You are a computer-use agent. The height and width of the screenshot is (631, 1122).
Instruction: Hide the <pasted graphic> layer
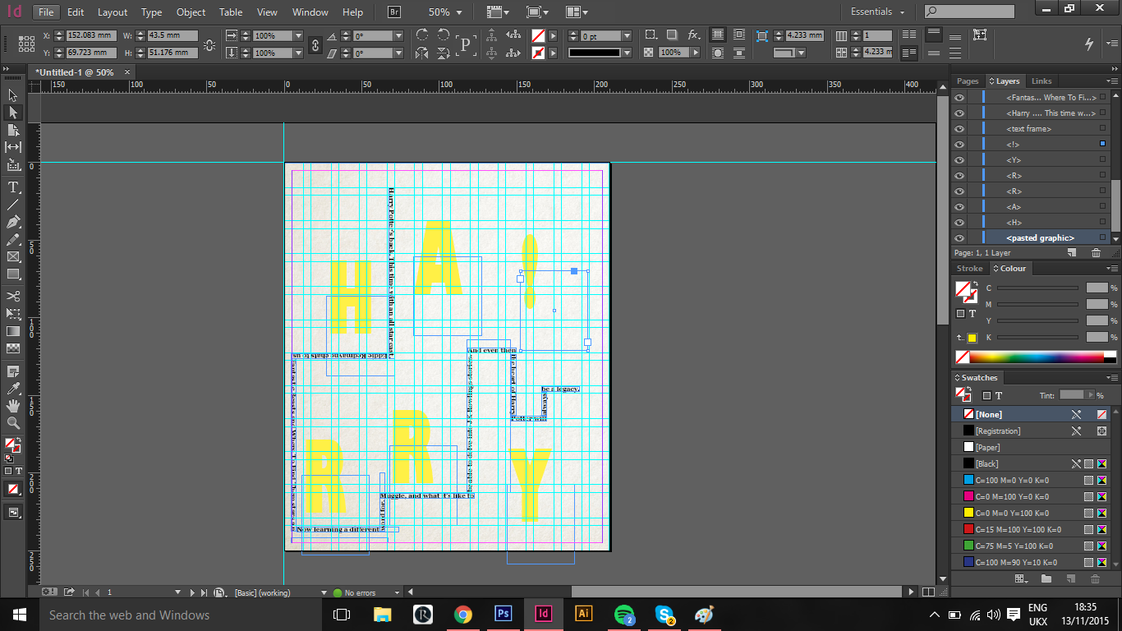959,237
